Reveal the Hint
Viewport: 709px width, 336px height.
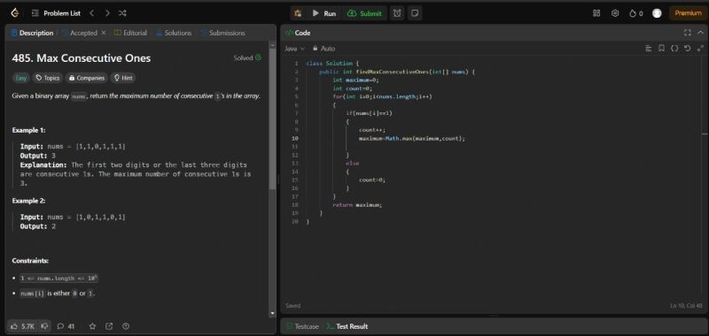click(x=123, y=78)
